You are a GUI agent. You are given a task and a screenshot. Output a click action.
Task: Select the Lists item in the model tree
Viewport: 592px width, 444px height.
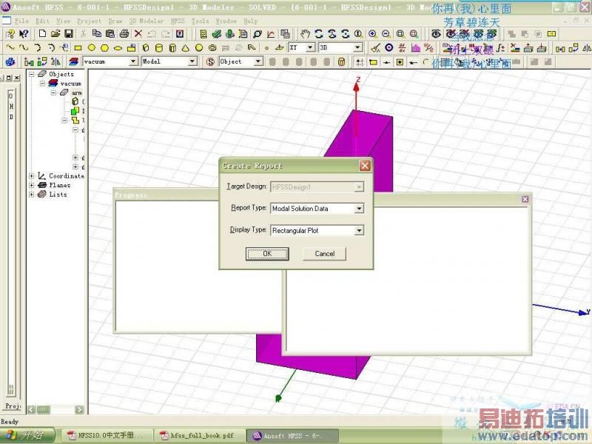point(58,195)
